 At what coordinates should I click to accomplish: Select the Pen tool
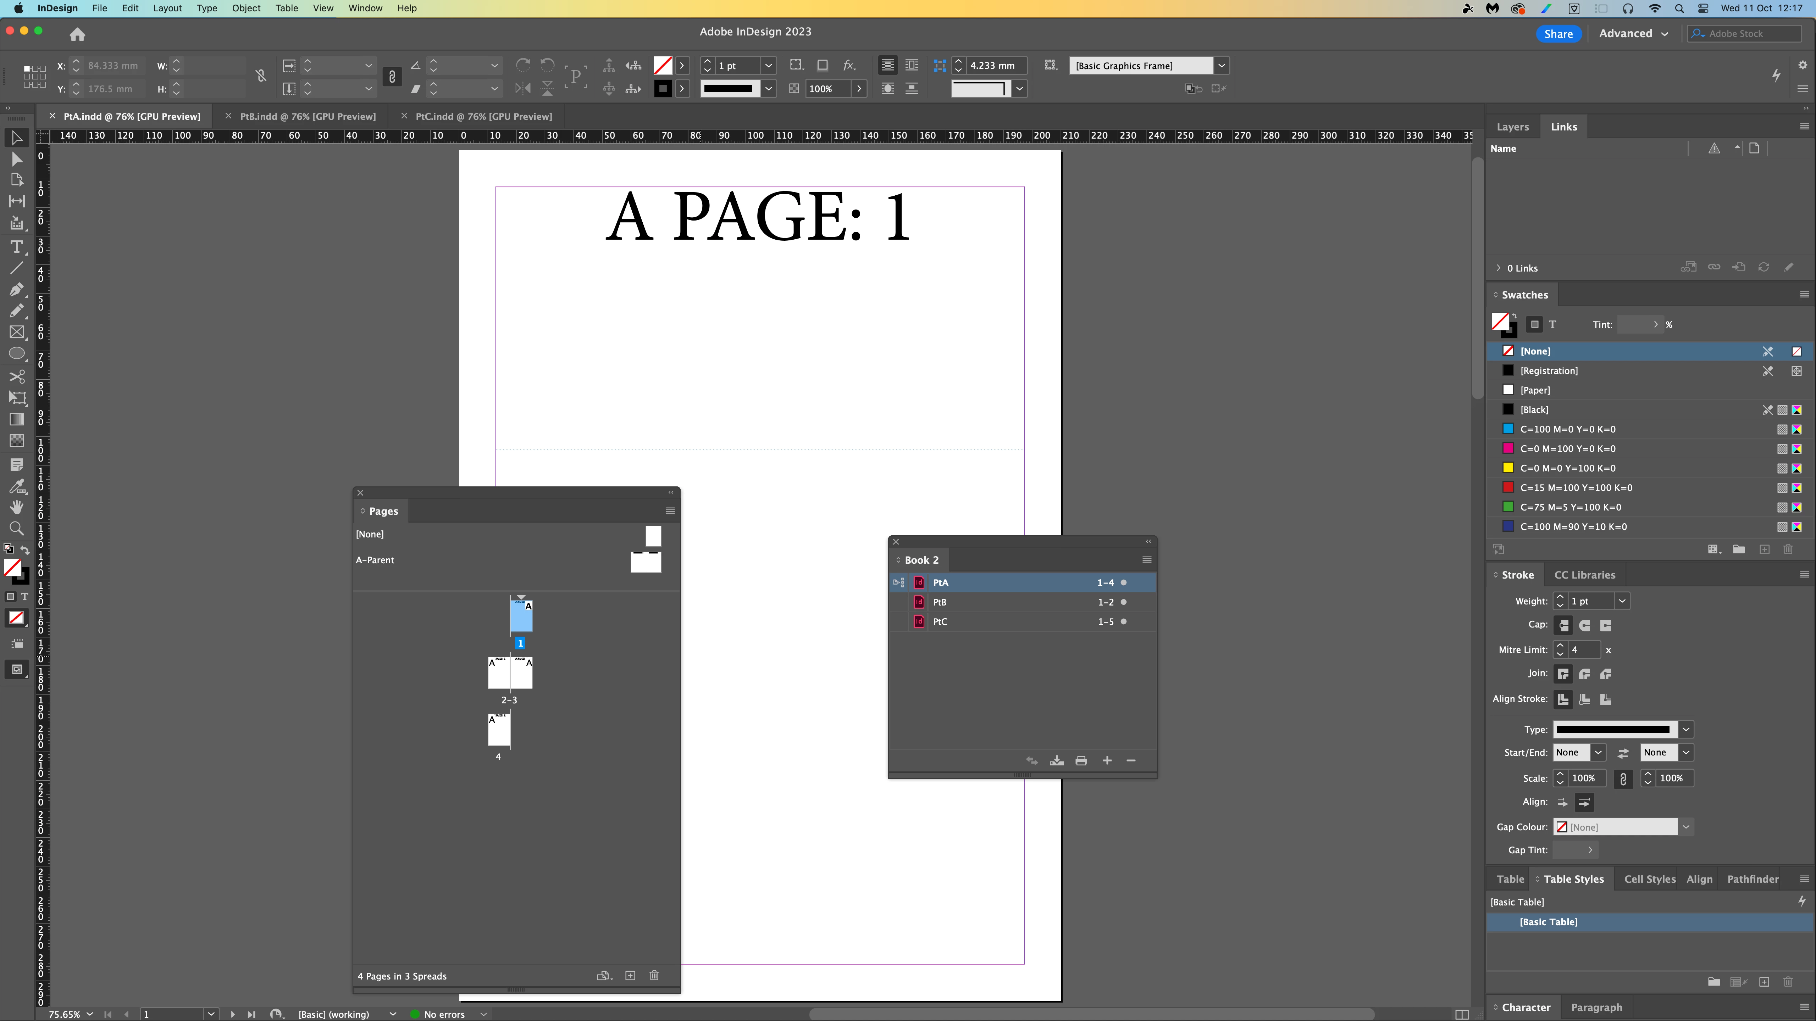16,290
